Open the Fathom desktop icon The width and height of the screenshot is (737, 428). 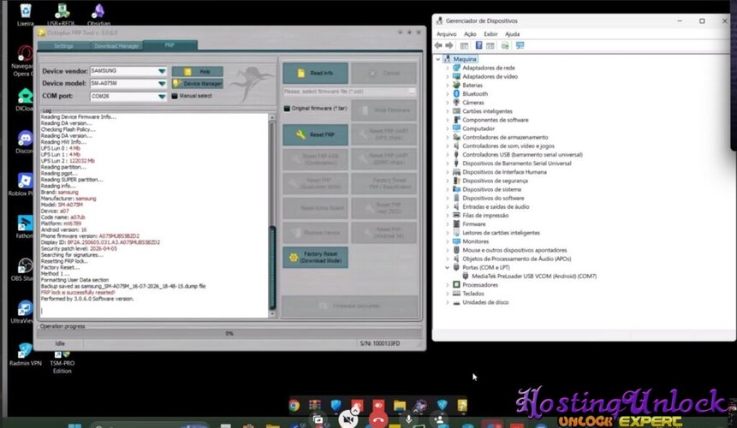25,227
